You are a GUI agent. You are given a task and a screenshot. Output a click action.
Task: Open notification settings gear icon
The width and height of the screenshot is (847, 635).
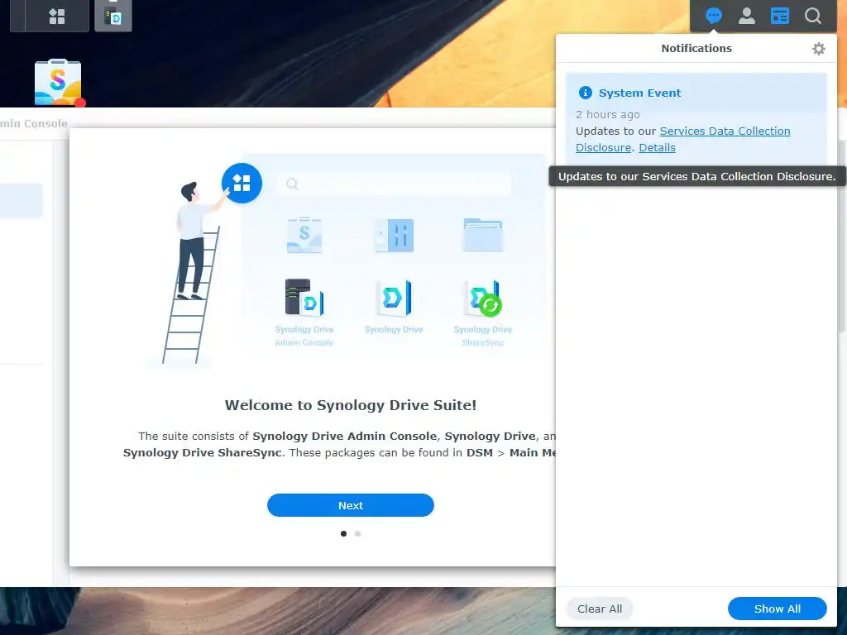tap(818, 49)
